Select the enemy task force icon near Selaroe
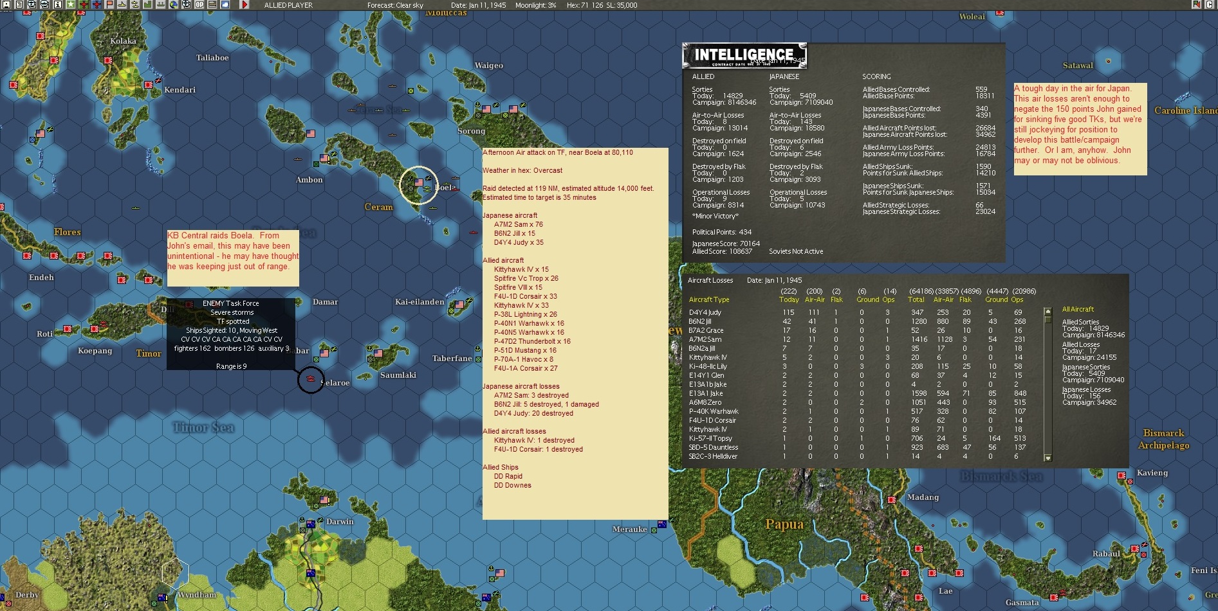Image resolution: width=1218 pixels, height=611 pixels. coord(310,380)
